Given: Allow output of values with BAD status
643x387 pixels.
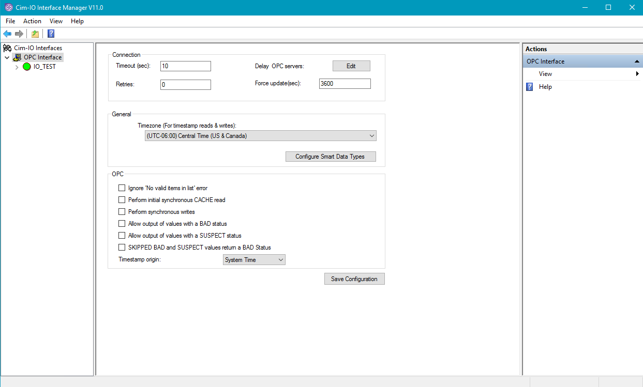Looking at the screenshot, I should 122,224.
